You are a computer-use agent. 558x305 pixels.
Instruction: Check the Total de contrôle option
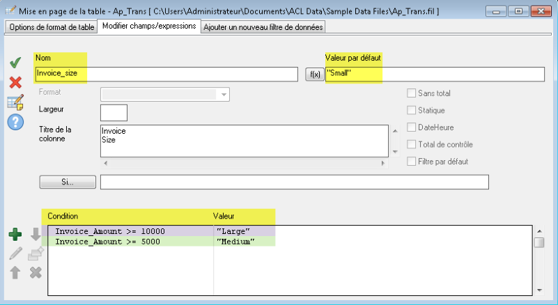tap(411, 144)
